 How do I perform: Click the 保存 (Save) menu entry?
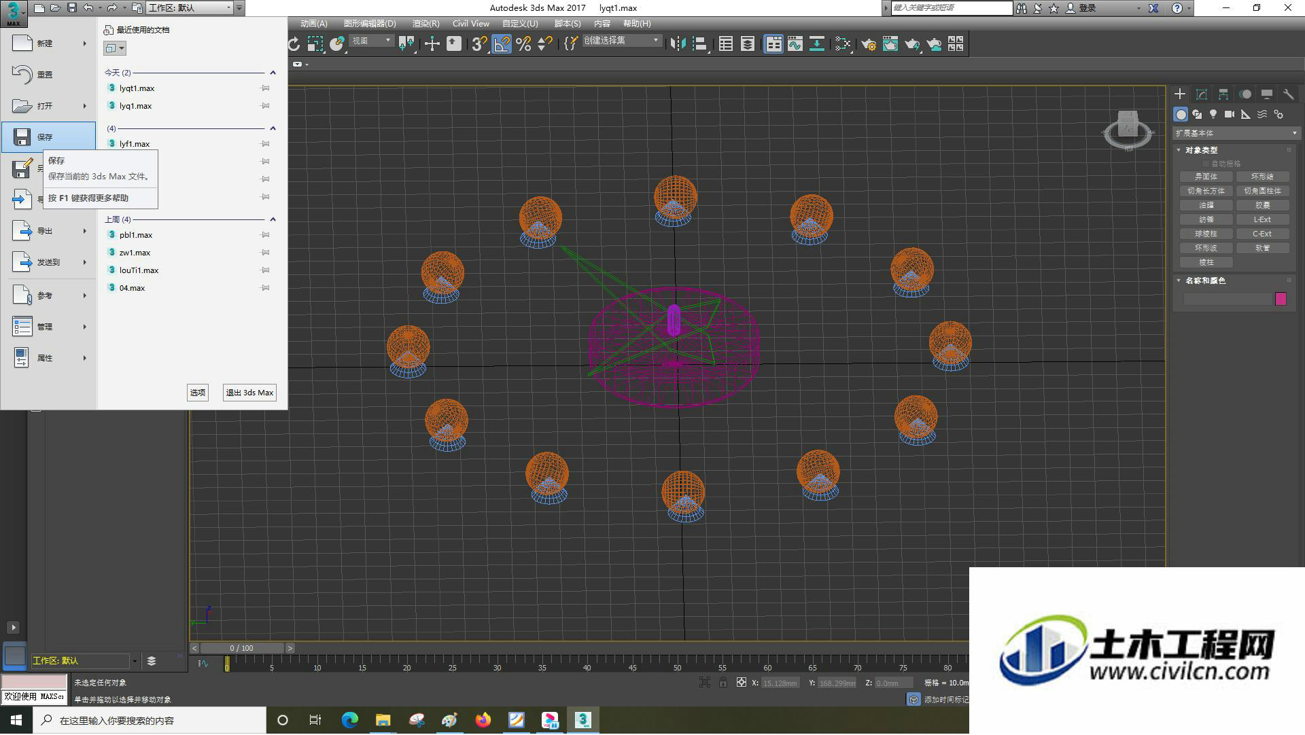click(48, 137)
